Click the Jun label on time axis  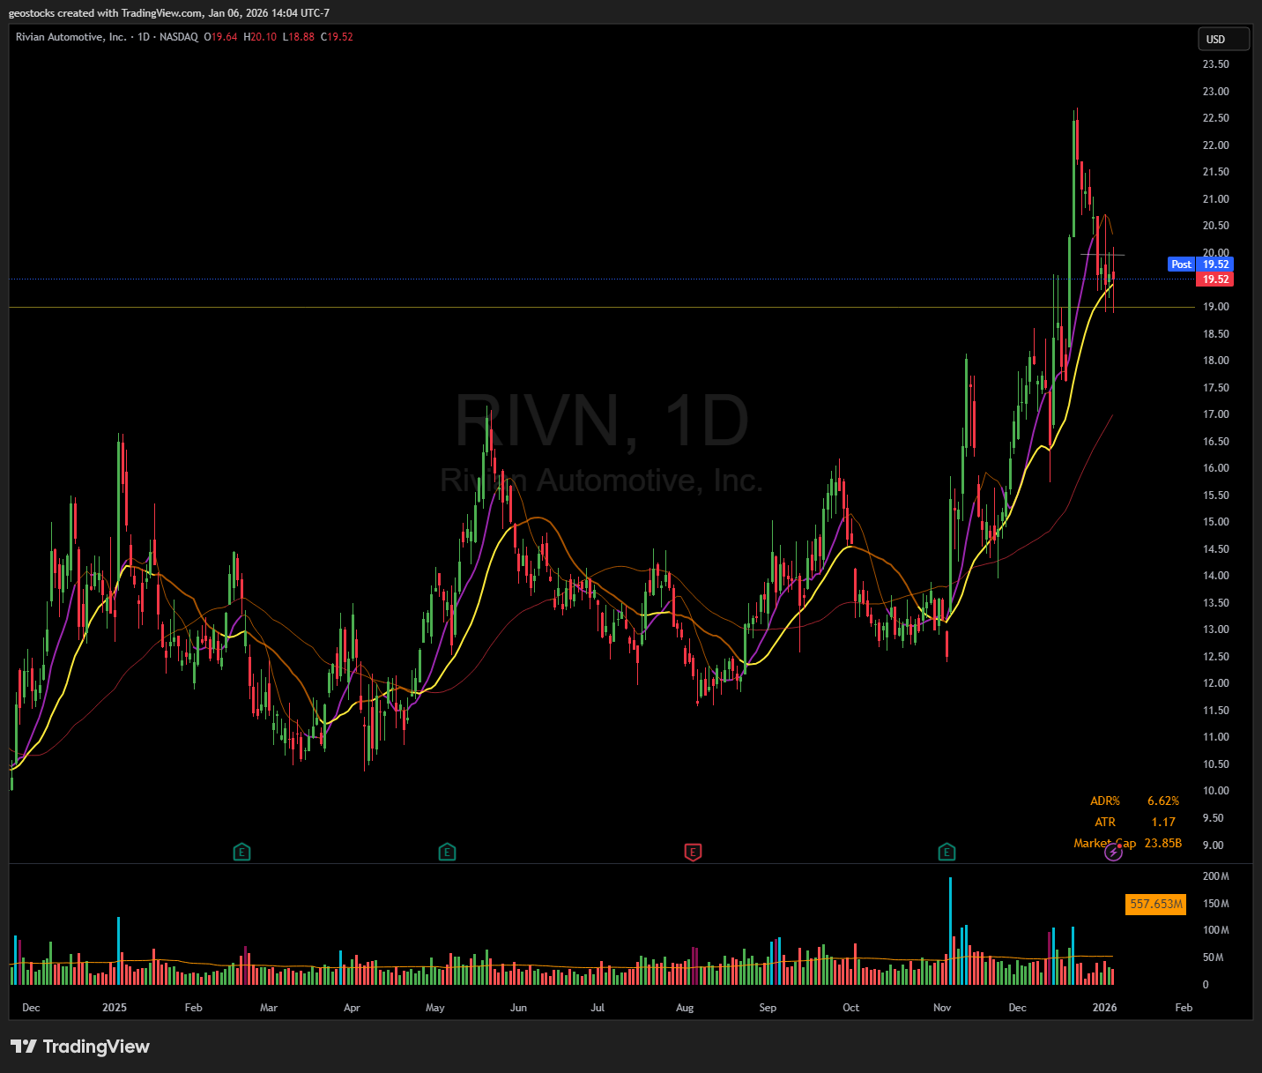(518, 1008)
